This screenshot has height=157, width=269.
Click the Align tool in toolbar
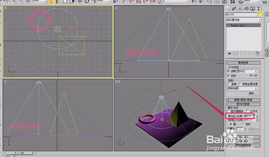201,2
